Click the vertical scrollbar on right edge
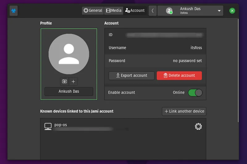Image resolution: width=247 pixels, height=164 pixels. [x=238, y=71]
